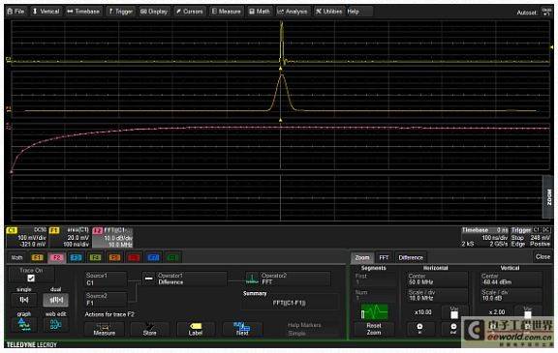Toggle the Trace On checkbox
This screenshot has height=353, width=558.
tap(31, 279)
